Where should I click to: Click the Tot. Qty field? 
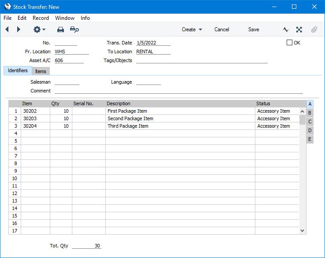tap(86, 246)
